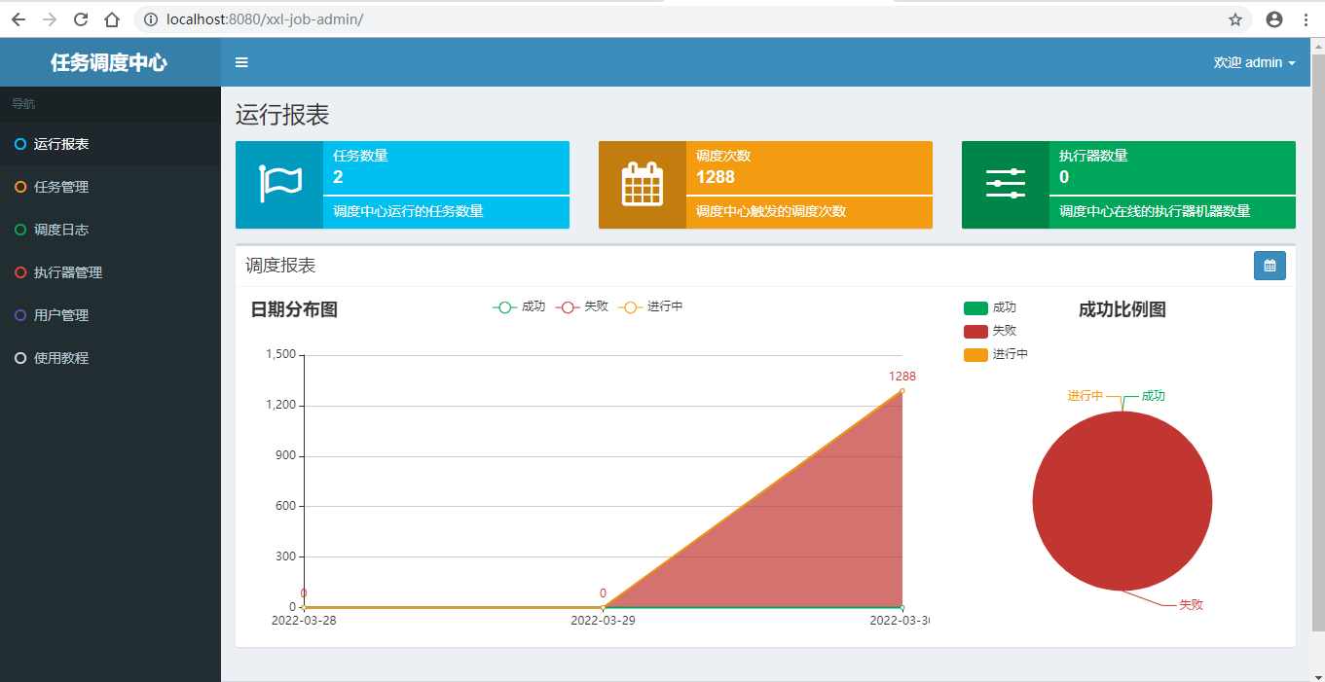The width and height of the screenshot is (1325, 682).
Task: Click the sliders icon on 执行器数量 card
Action: [1006, 184]
